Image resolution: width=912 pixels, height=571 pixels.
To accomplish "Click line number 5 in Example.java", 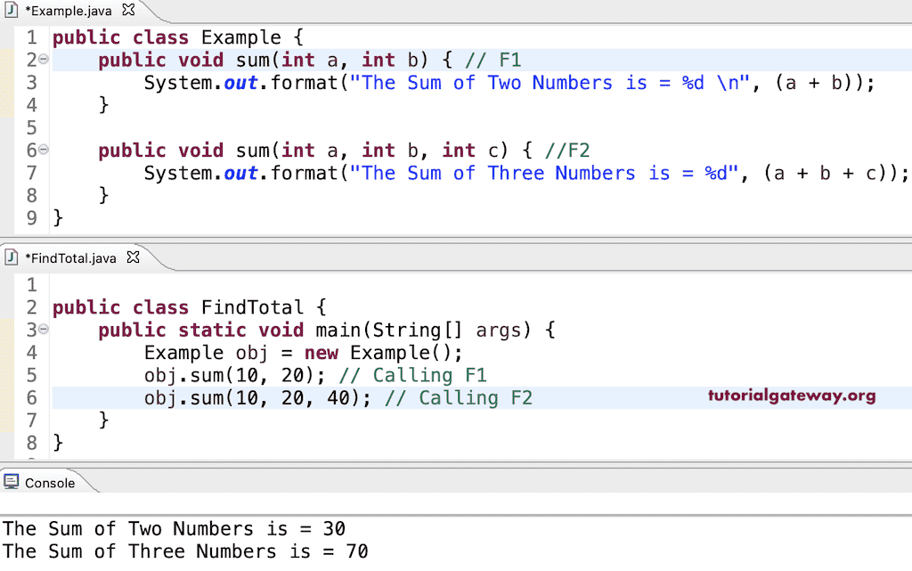I will click(31, 127).
